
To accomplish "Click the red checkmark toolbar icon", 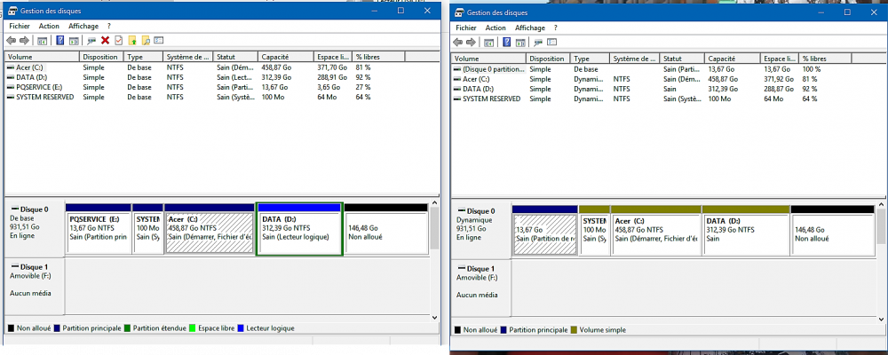I will coord(117,40).
